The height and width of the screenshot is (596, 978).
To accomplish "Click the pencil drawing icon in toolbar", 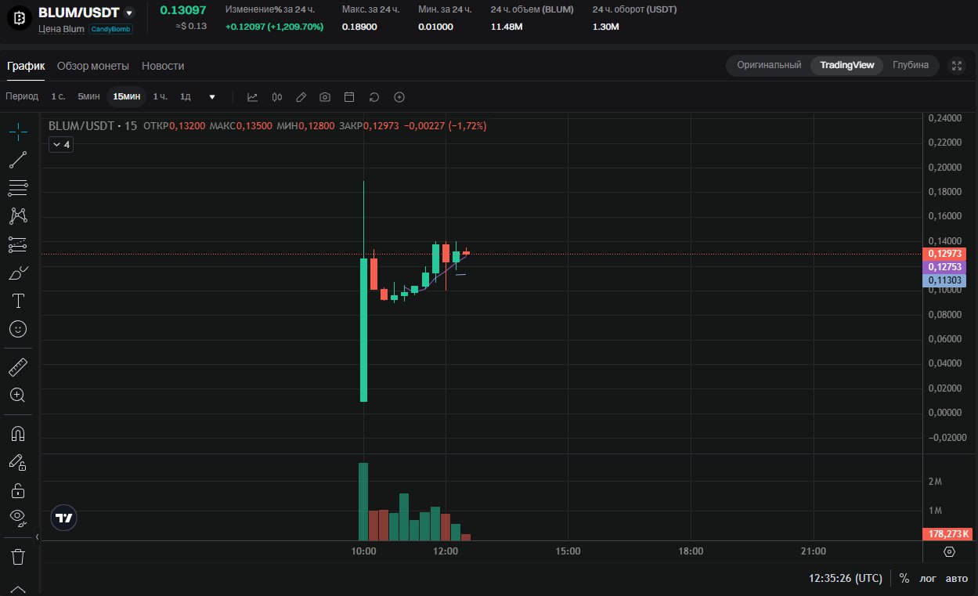I will tap(301, 97).
